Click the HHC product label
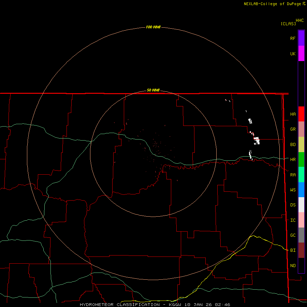This screenshot has width=307, height=307. coord(299,20)
